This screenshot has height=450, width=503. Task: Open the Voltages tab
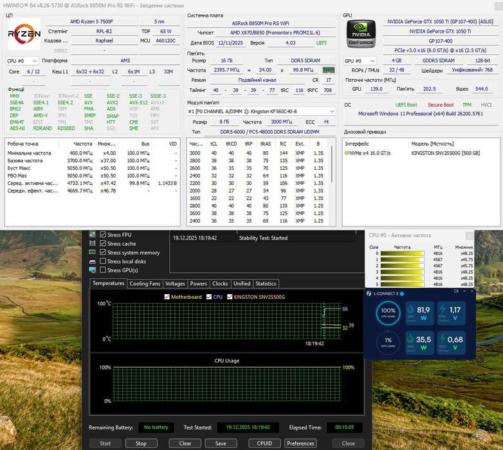point(175,284)
